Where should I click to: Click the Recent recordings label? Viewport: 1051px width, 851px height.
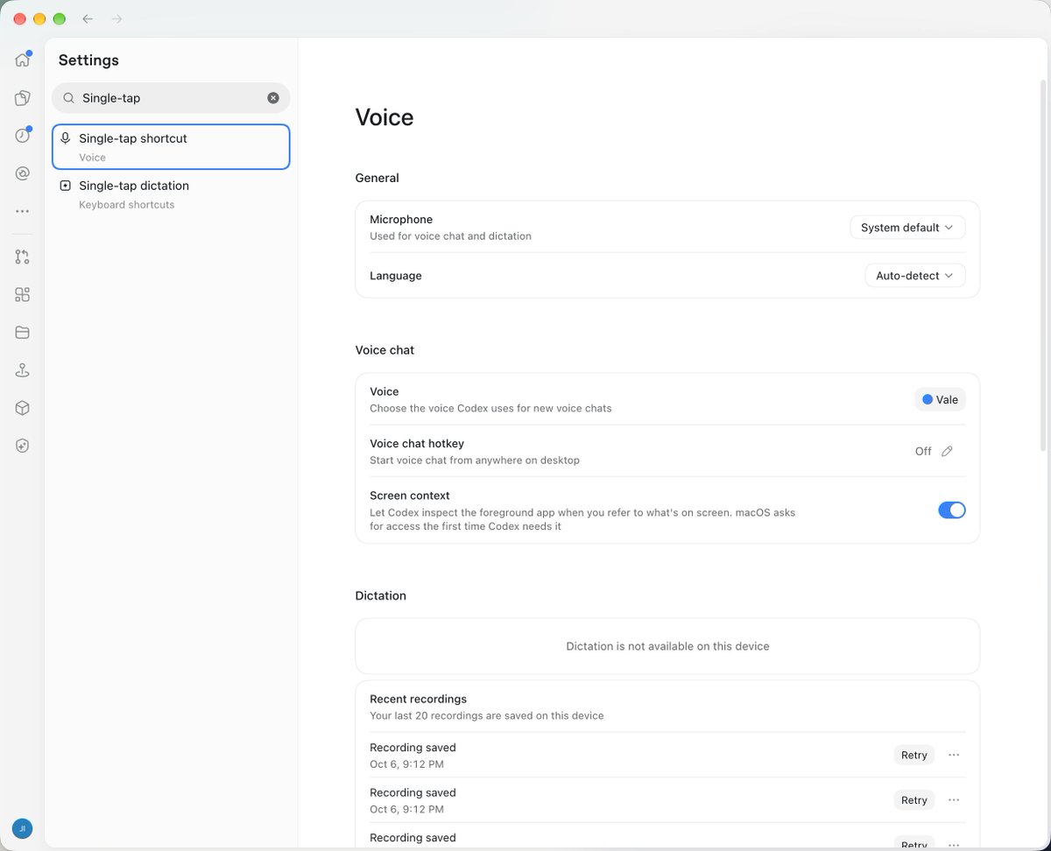pos(418,699)
